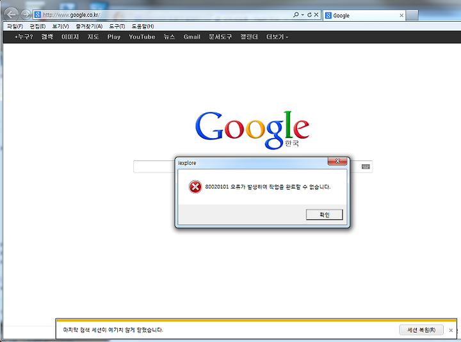
Task: Follow the +누구? link in Google bar
Action: [x=24, y=36]
